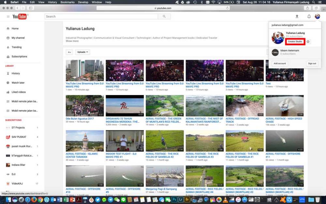Click the search magnifier button
The height and width of the screenshot is (204, 326).
[x=164, y=16]
